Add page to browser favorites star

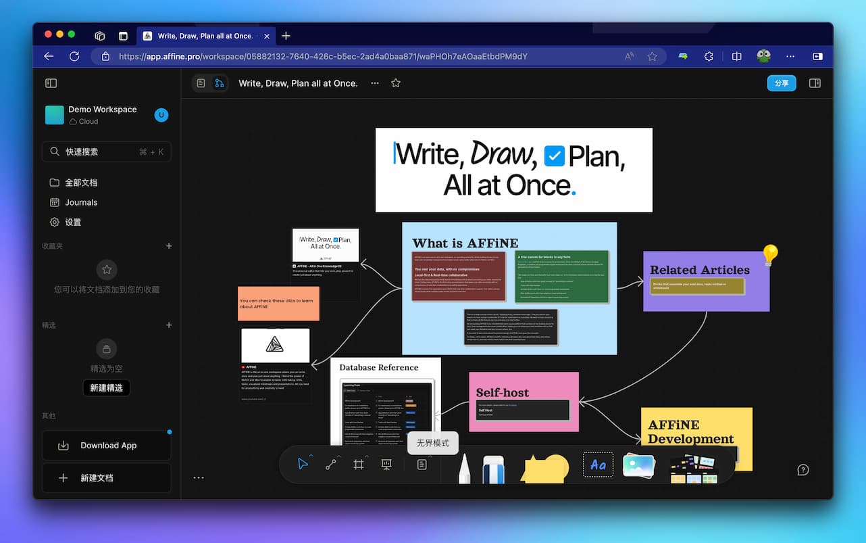pyautogui.click(x=652, y=57)
